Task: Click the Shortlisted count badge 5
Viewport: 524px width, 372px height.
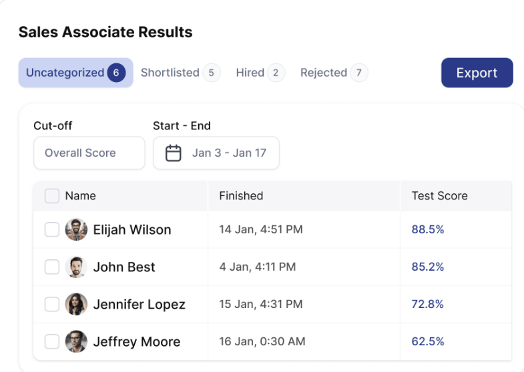Action: [211, 73]
